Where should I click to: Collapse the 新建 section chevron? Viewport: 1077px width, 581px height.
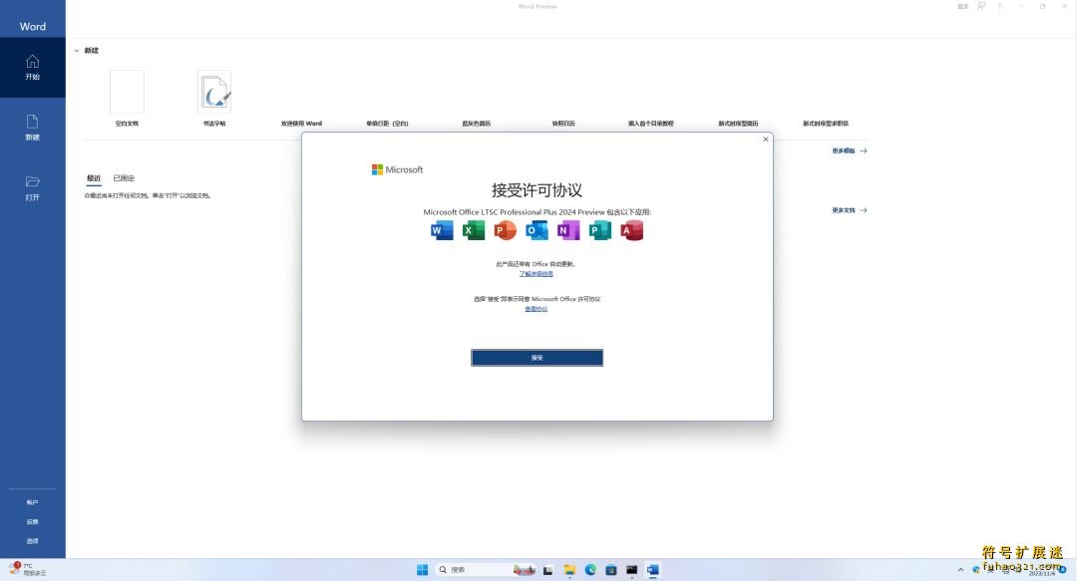(76, 50)
